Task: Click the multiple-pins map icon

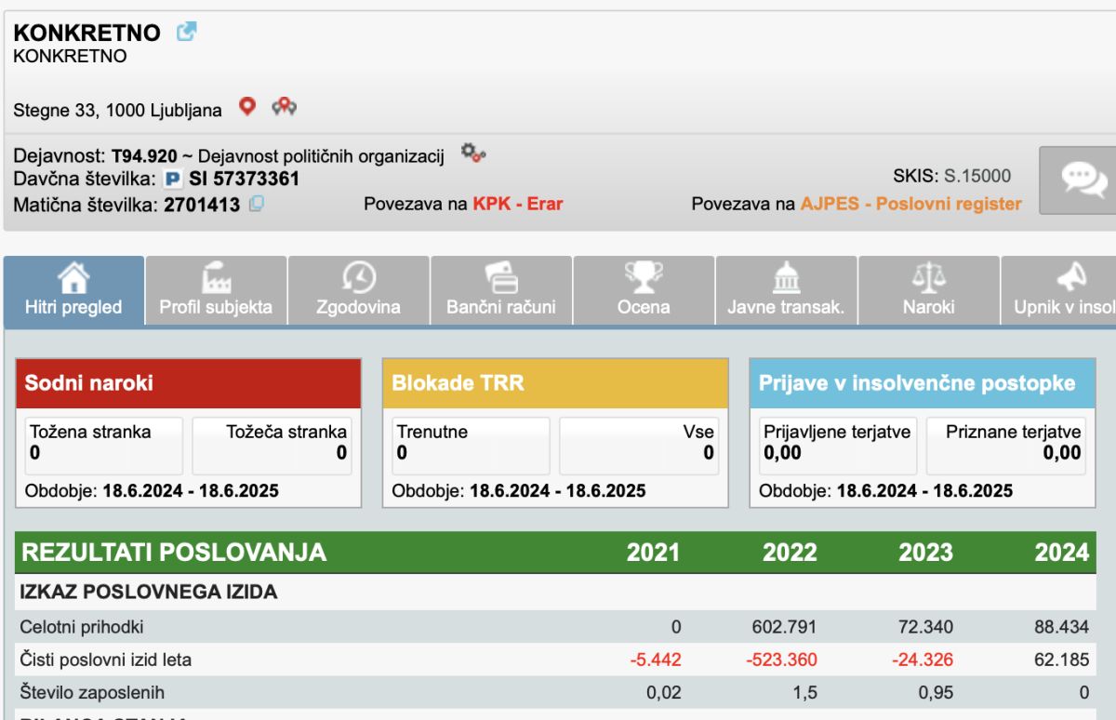Action: coord(285,107)
